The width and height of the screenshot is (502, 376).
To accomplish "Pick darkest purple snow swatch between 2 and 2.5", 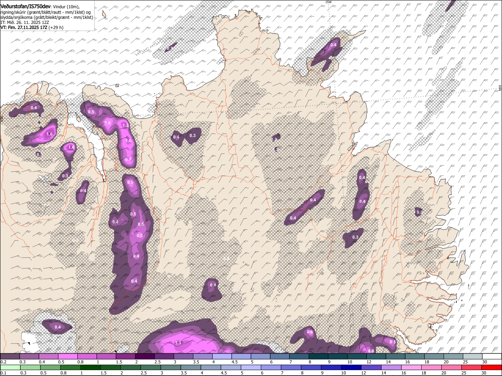I will (x=144, y=356).
